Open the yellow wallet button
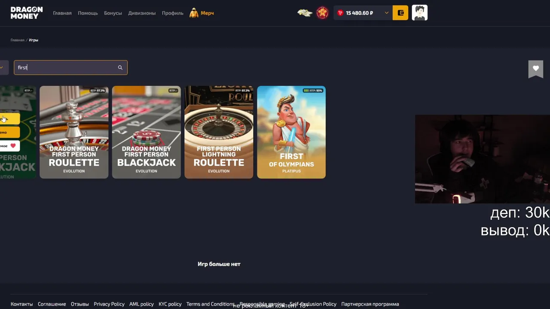Viewport: 550px width, 309px height. tap(400, 13)
